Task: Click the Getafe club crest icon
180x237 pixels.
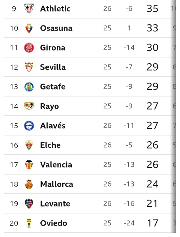Action: point(29,86)
